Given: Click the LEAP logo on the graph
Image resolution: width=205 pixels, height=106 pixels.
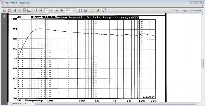Looking at the screenshot, I should point(149,97).
